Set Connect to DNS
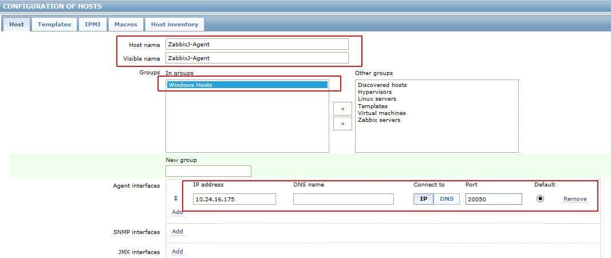Screen dimensions: 611x258 coord(447,199)
